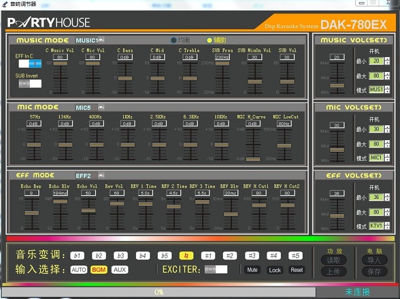Change effect volume 模式 KTV1 stepper
The image size is (400, 299).
[x=387, y=225]
